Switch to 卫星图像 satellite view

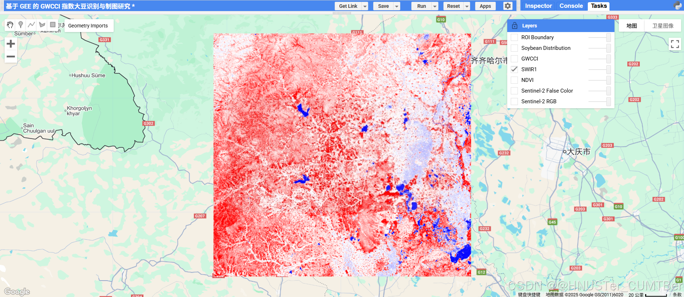tap(663, 26)
